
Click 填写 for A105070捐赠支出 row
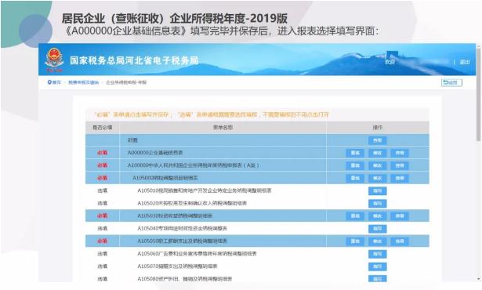point(378,266)
